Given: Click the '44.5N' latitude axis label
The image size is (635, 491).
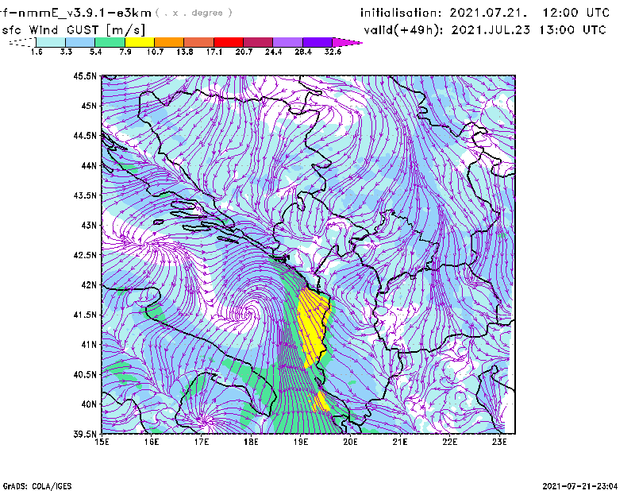Looking at the screenshot, I should [x=85, y=135].
